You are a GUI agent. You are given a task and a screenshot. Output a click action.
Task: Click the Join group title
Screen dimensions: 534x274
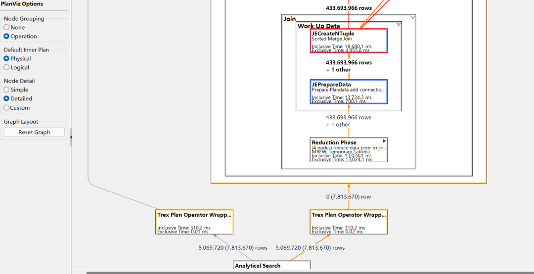[289, 19]
